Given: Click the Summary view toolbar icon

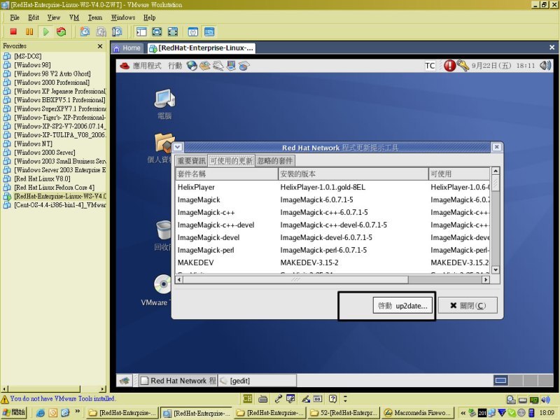Looking at the screenshot, I should click(x=193, y=31).
